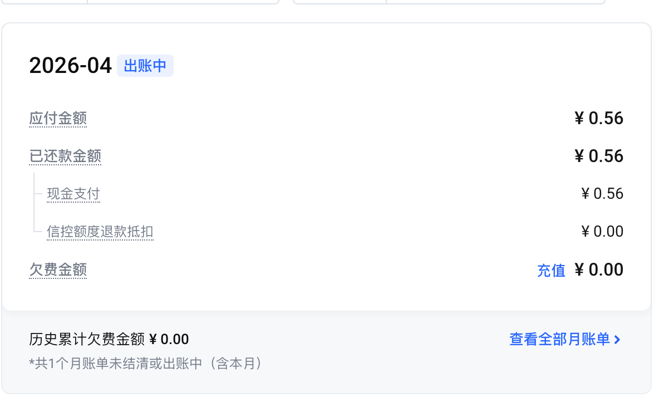Click the ¥0.00 overdue amount value
Screen dimensions: 659x402
pyautogui.click(x=599, y=269)
